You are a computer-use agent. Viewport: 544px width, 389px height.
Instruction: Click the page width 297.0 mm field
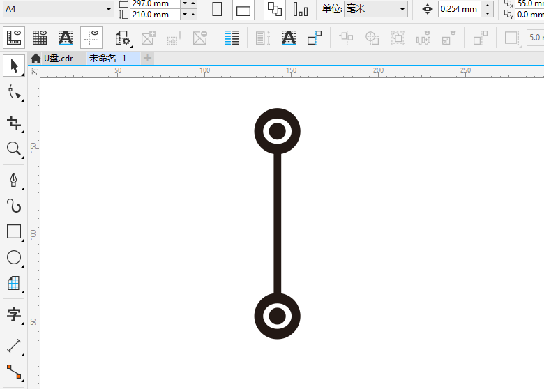[x=155, y=3]
